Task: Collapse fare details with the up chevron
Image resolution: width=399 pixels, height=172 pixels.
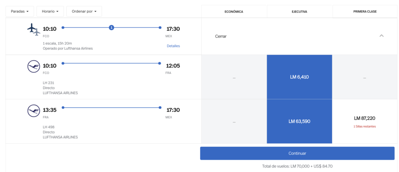Action: point(381,36)
